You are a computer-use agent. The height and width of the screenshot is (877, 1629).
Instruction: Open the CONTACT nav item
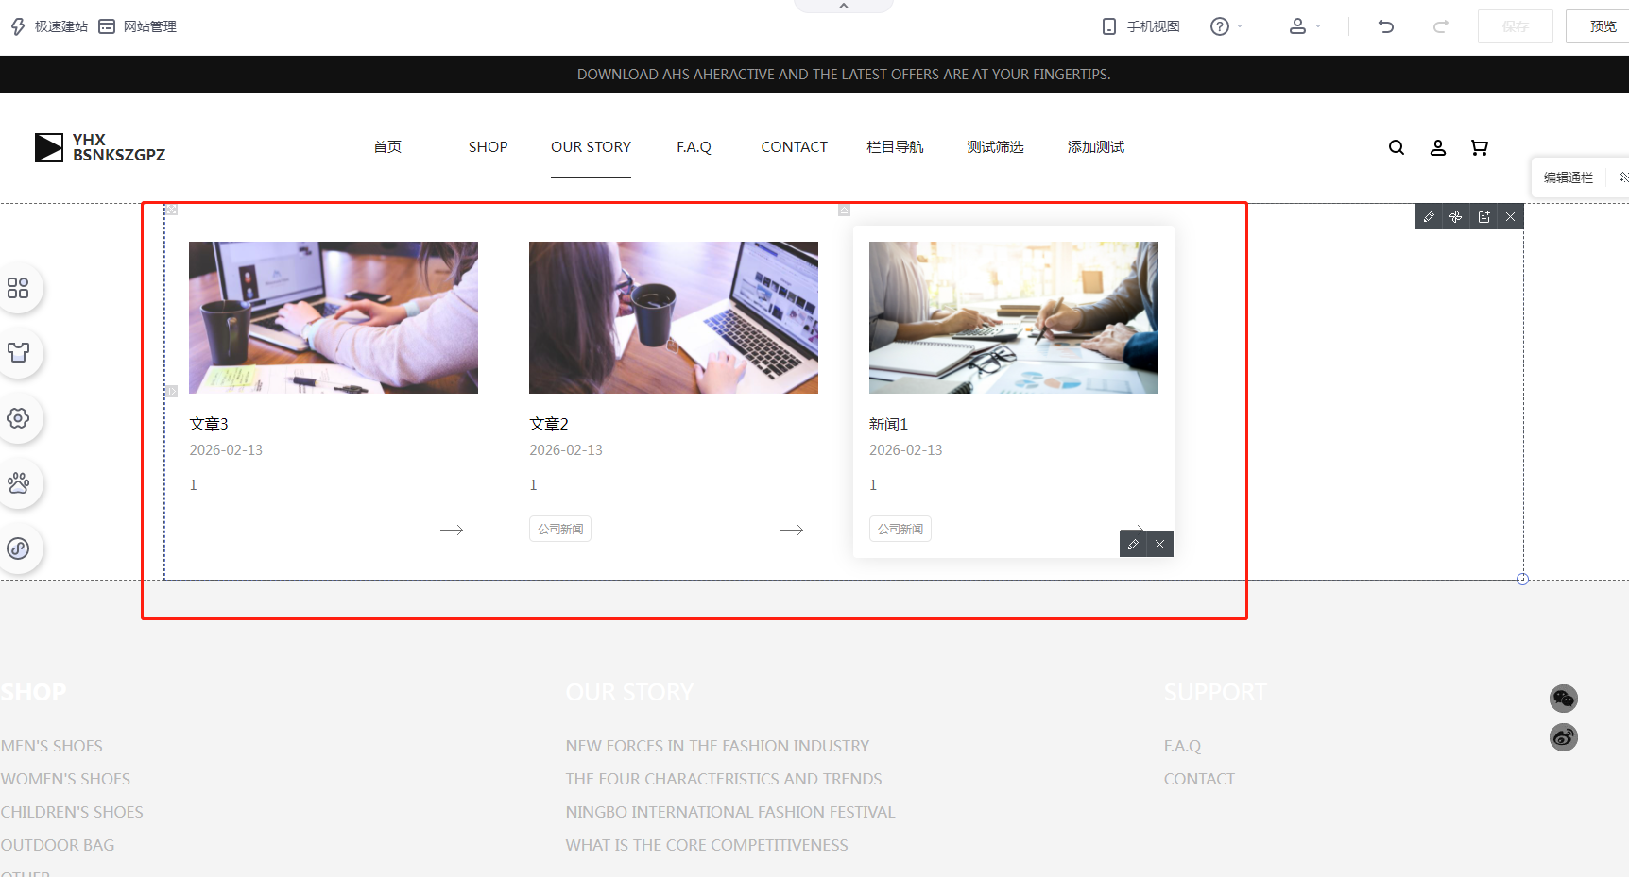point(794,147)
